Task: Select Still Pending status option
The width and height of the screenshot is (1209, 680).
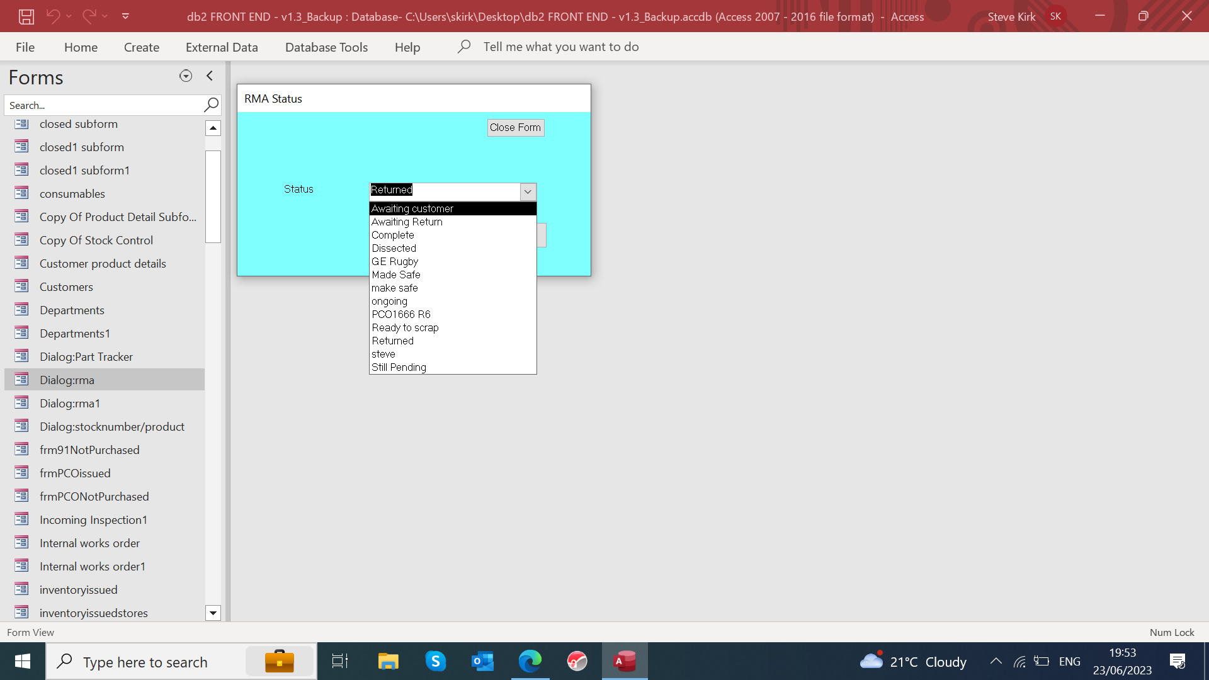Action: click(399, 367)
